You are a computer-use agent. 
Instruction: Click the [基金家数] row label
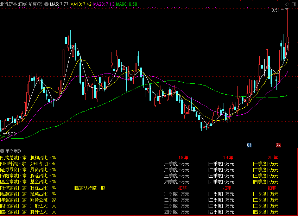(9, 182)
